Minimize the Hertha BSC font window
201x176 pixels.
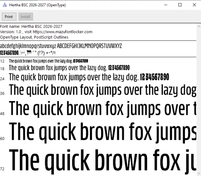(x=166, y=5)
